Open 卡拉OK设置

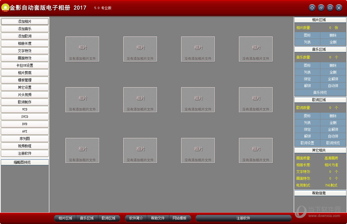(x=25, y=65)
